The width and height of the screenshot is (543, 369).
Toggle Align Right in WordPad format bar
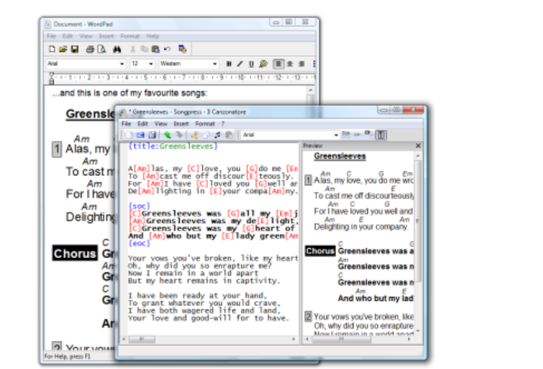[x=302, y=64]
